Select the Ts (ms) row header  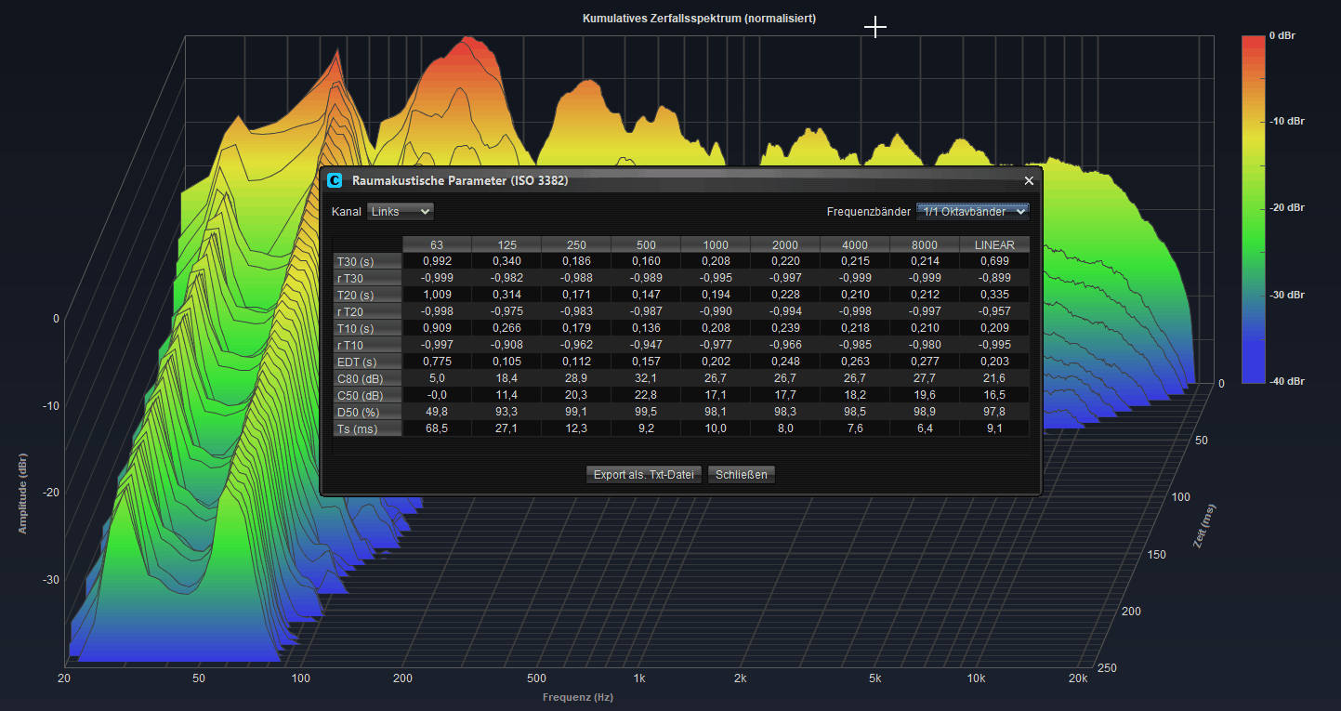coord(367,428)
